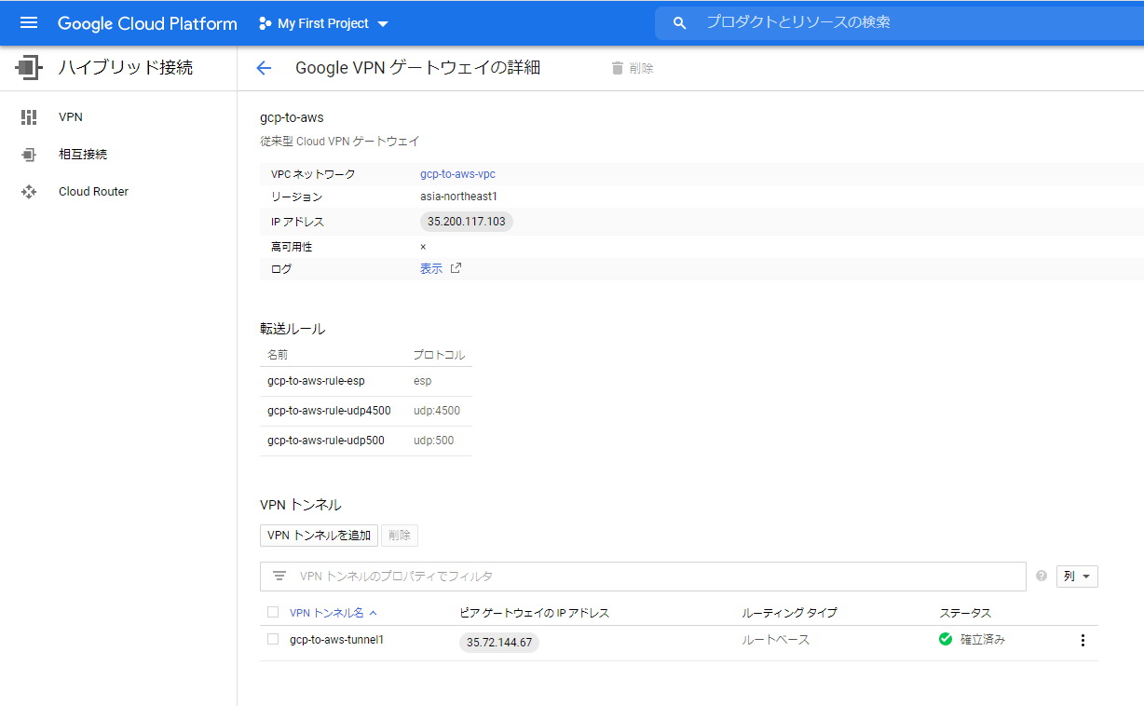Open the 列 column selector dropdown
Screen dimensions: 1144x706
[x=1077, y=577]
